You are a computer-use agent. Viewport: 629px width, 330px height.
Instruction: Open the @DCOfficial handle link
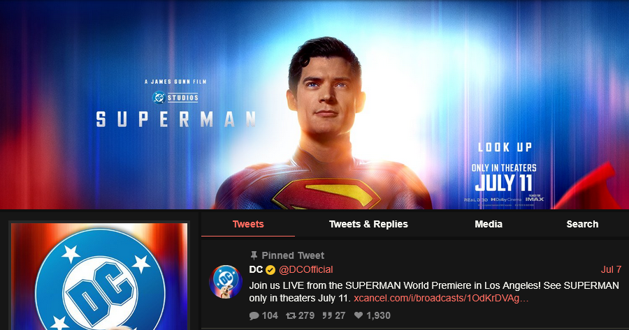tap(305, 269)
